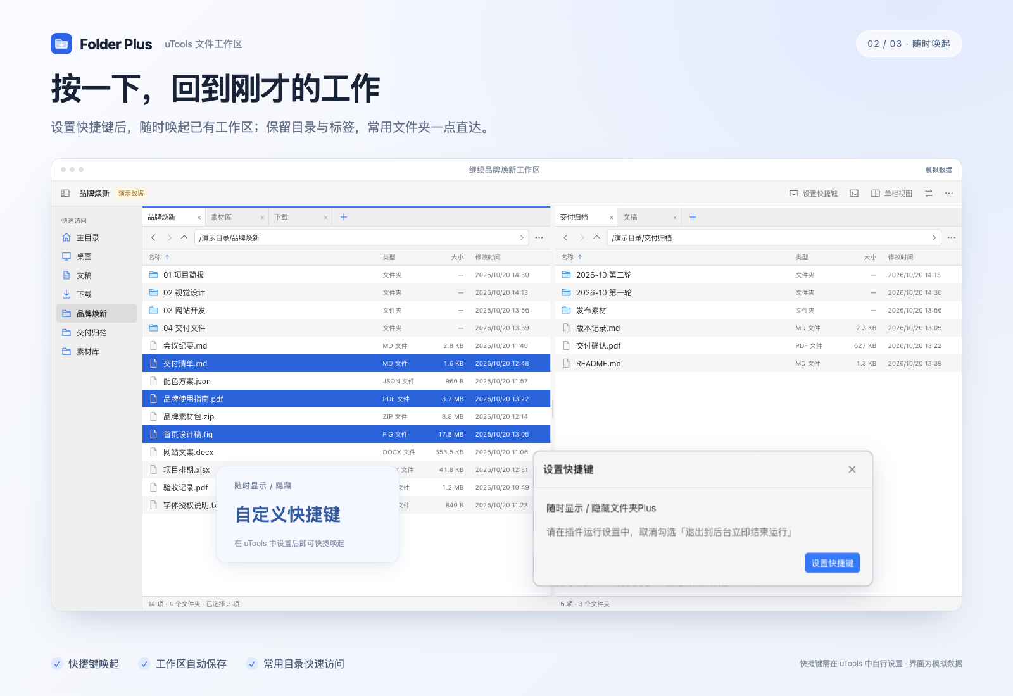Toggle the sidebar panel icon
The image size is (1013, 696).
[x=65, y=194]
